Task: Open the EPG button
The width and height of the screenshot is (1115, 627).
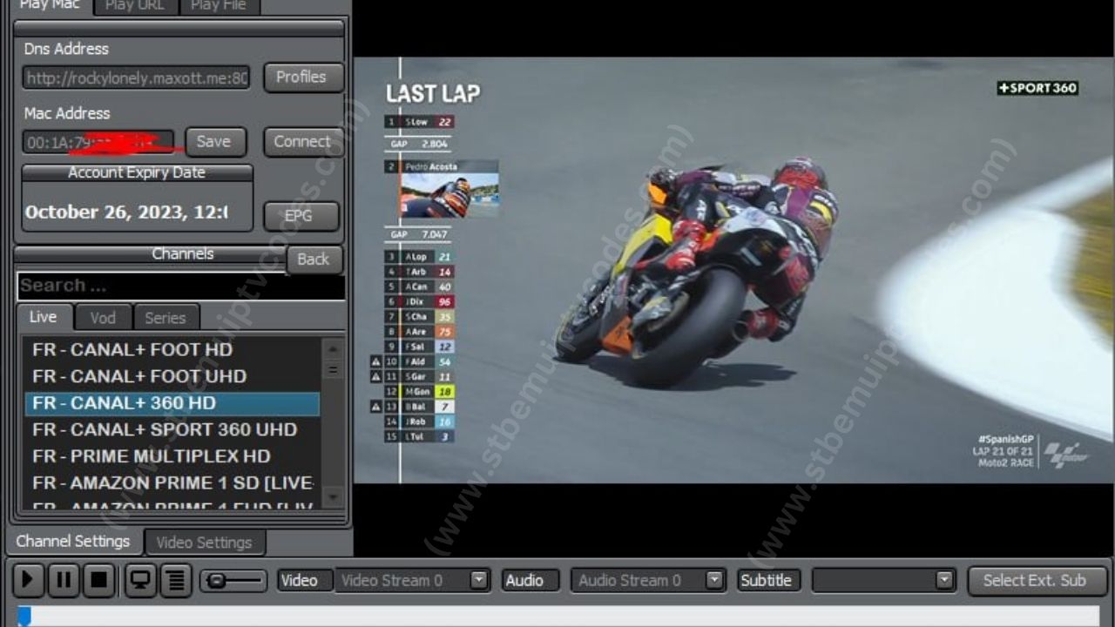Action: (x=301, y=216)
